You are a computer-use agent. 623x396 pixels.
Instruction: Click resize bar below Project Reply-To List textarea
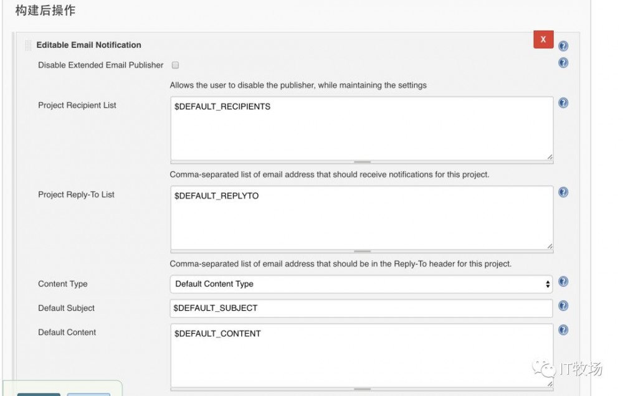pos(362,252)
